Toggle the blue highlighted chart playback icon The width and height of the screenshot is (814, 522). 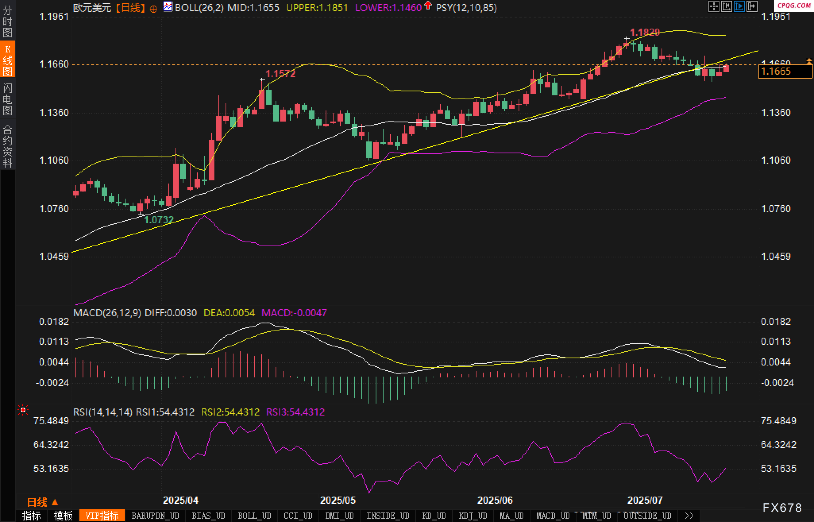739,6
